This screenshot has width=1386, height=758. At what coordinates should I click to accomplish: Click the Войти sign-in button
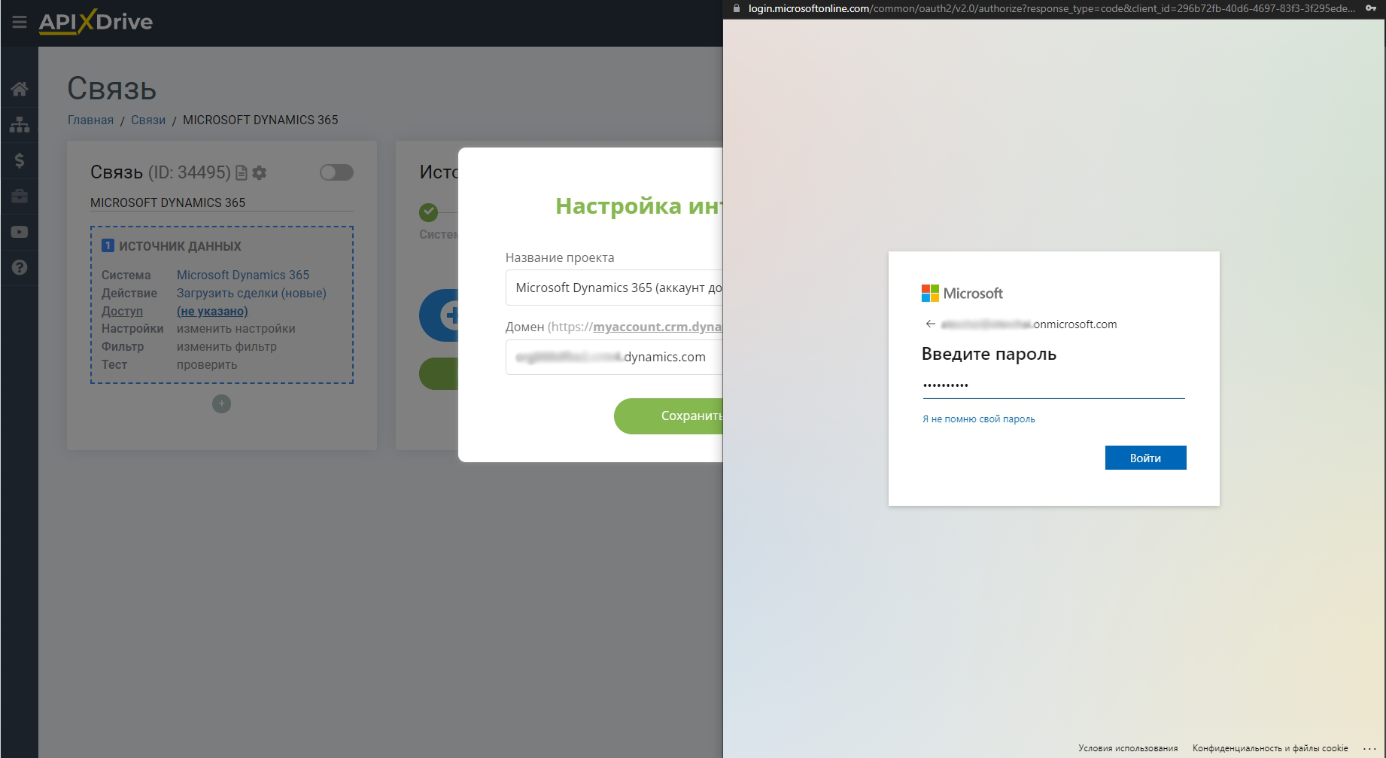pyautogui.click(x=1145, y=458)
